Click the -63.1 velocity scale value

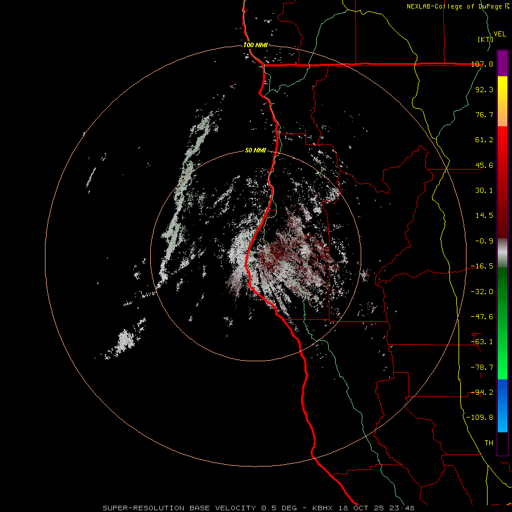pos(482,342)
